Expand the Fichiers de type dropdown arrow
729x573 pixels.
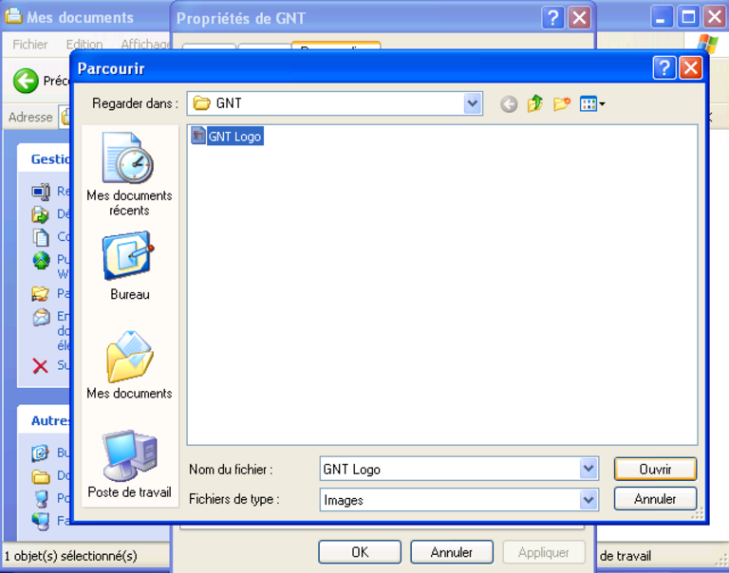click(x=589, y=500)
